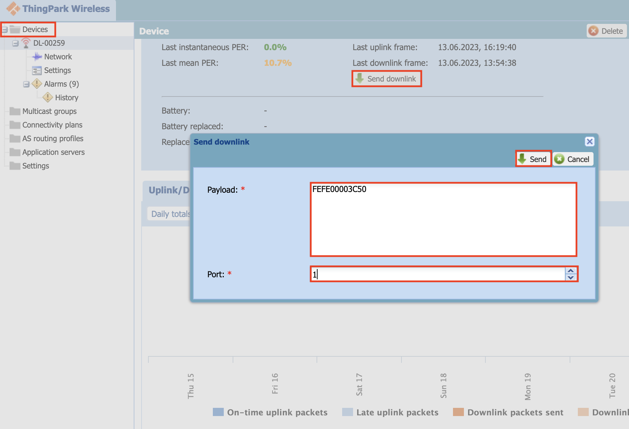Screen dimensions: 629x429
Task: Click the red Delete X icon
Action: 594,31
